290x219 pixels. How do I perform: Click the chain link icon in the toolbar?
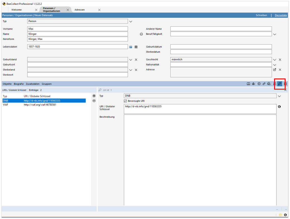tap(264, 84)
